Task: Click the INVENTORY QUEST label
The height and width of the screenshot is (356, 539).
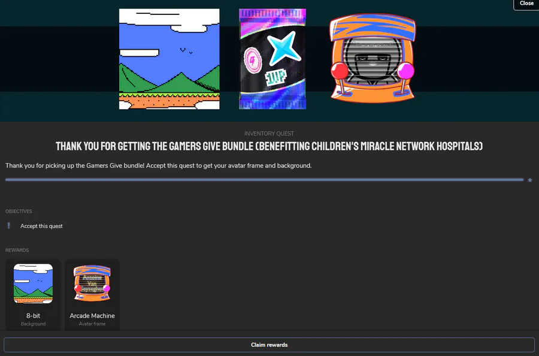Action: click(269, 134)
